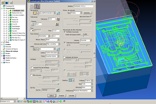The height and width of the screenshot is (104, 156).
Task: Click the tolerance dots icon next to Tolerancia
Action: 58,19
